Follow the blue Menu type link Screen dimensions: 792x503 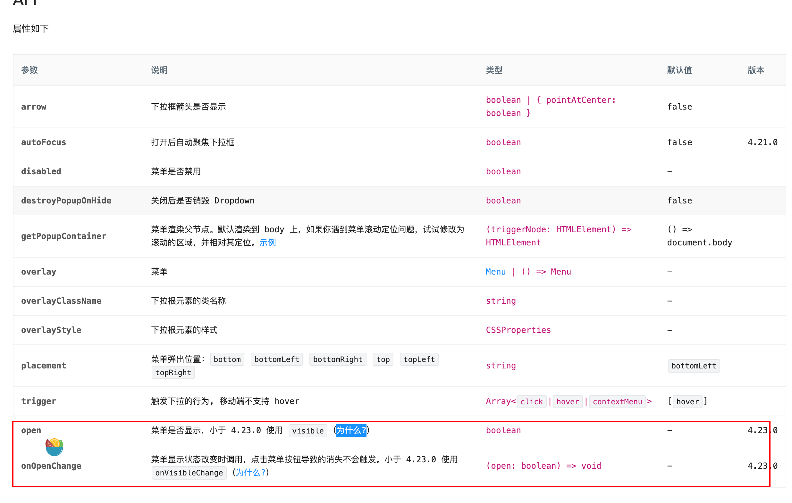point(495,272)
